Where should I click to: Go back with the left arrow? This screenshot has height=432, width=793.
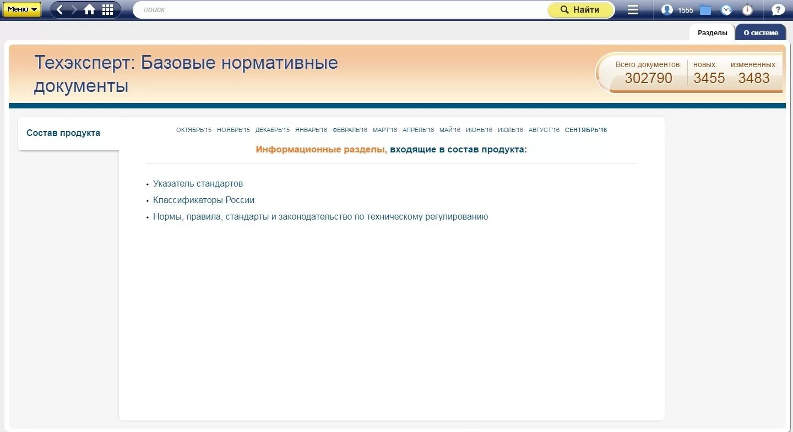pyautogui.click(x=60, y=10)
